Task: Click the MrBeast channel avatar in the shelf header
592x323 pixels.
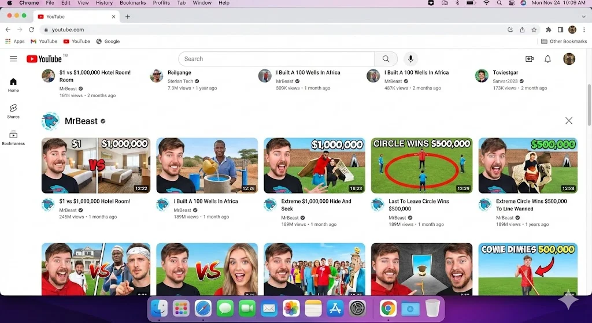Action: 50,121
